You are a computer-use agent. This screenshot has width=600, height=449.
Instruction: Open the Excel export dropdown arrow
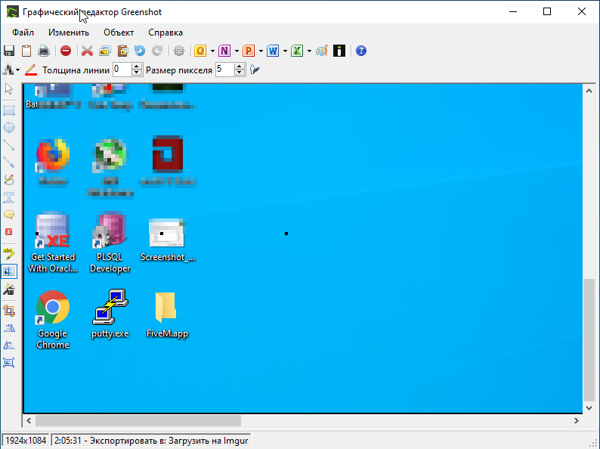point(309,51)
